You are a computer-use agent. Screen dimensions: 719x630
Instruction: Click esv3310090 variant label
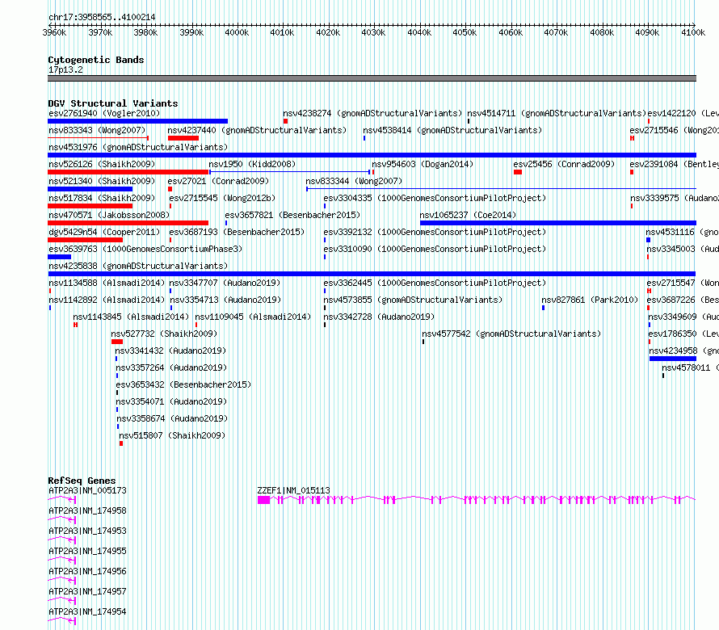point(435,249)
